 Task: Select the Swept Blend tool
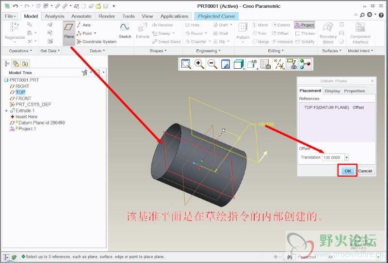(x=166, y=42)
